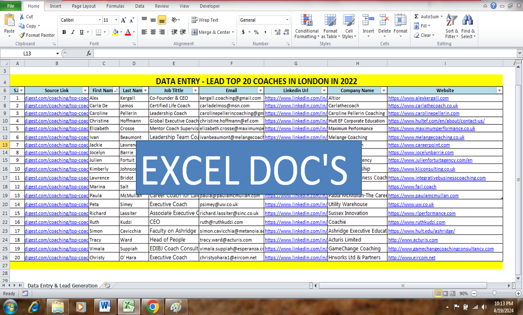Apply percent style format

coord(256,32)
